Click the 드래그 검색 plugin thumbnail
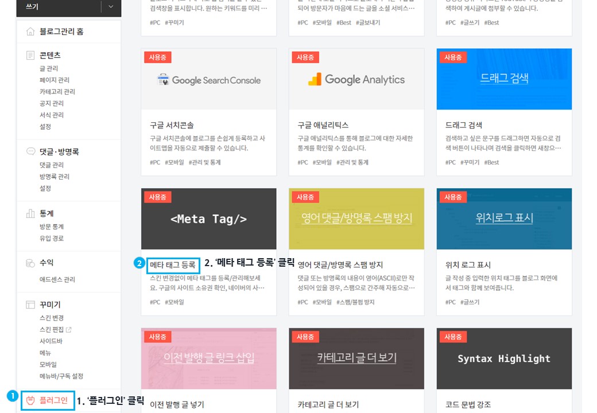This screenshot has width=597, height=413. 504,79
